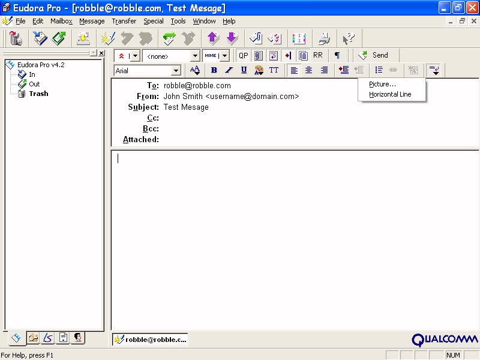Toggle the paragraph mark button
Viewport: 480px width, 360px height.
337,55
